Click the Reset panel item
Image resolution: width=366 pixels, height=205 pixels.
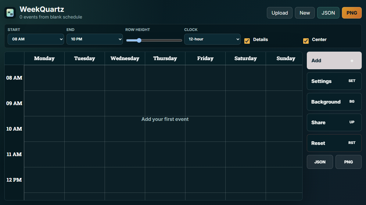[x=334, y=143]
